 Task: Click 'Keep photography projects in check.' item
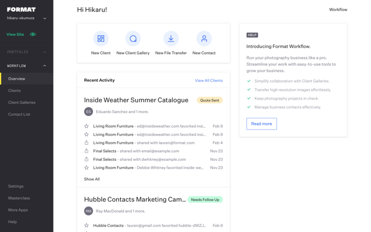pyautogui.click(x=287, y=98)
